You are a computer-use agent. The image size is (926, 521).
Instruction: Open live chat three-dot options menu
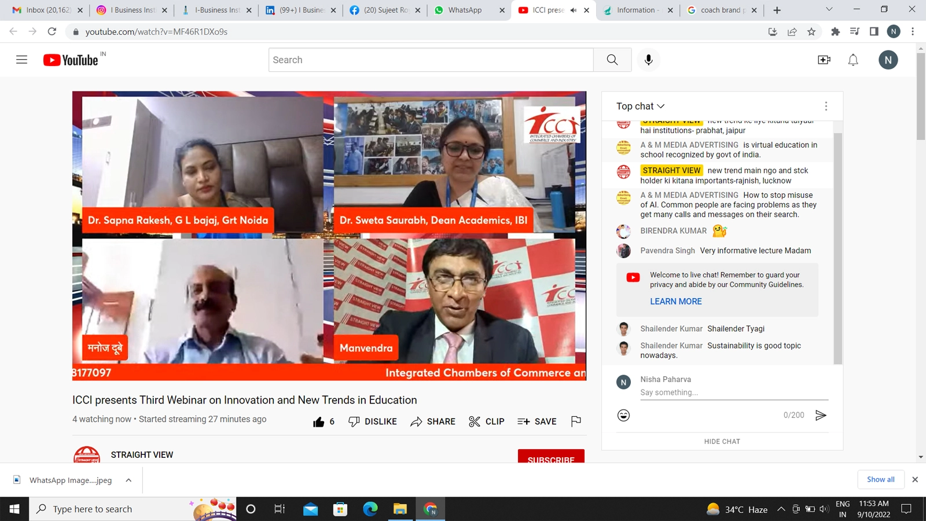pyautogui.click(x=826, y=106)
